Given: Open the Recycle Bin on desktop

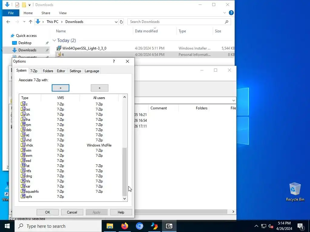Looking at the screenshot, I should pyautogui.click(x=295, y=192).
